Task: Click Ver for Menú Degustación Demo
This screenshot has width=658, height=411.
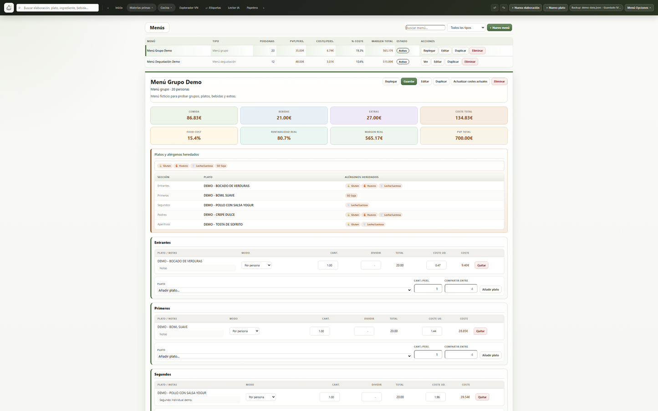Action: point(426,61)
